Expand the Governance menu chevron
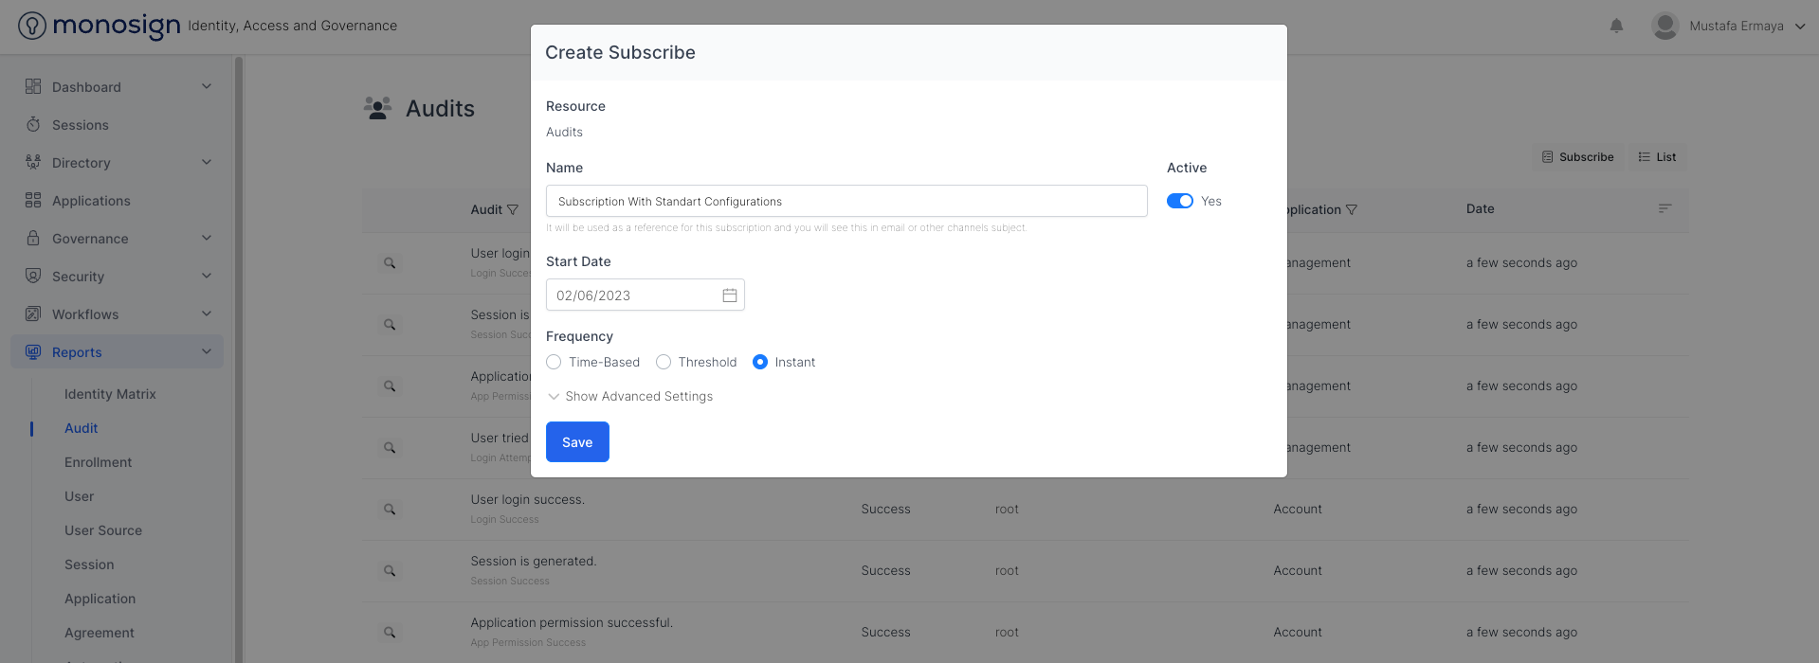The image size is (1819, 663). 207,239
